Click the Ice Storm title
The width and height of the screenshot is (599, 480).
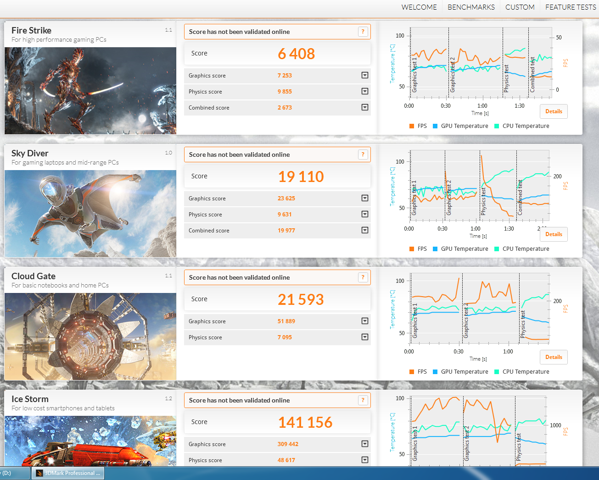[x=30, y=399]
